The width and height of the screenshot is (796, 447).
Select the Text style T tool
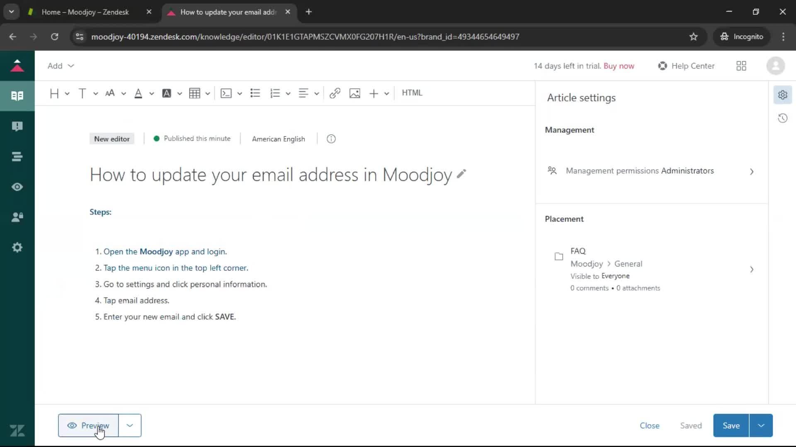[82, 93]
